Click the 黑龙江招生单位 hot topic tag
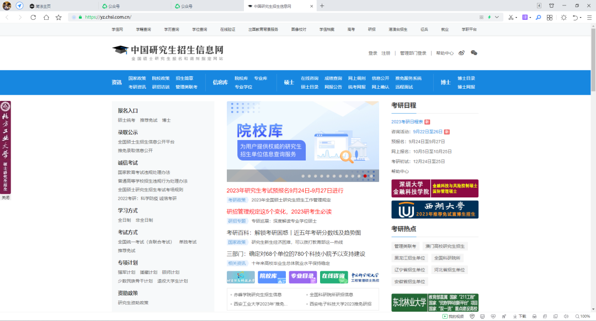Viewport: 596px width, 321px height. pyautogui.click(x=409, y=258)
